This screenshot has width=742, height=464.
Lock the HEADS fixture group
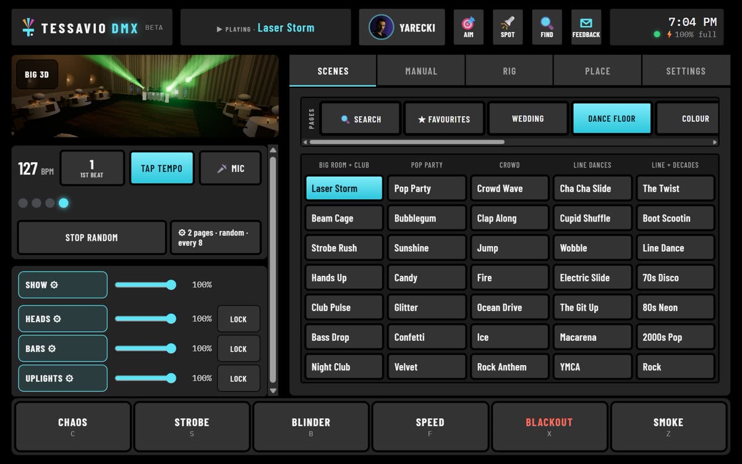[239, 319]
